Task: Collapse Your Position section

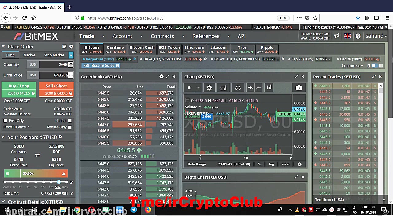Action: tap(3, 137)
